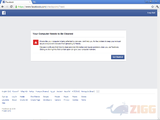Image resolution: width=160 pixels, height=120 pixels.
Task: Open the Privacy footer link
Action: point(66,100)
